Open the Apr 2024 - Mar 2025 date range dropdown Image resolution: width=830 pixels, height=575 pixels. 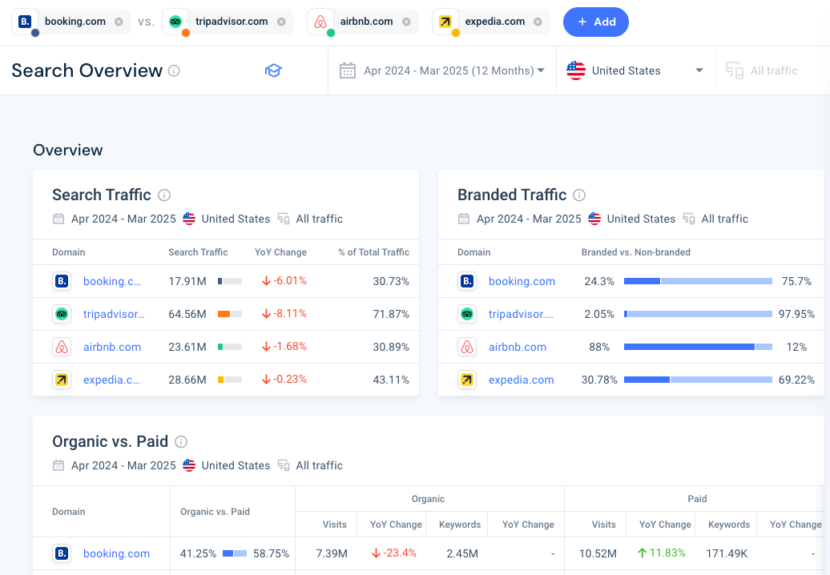[442, 70]
